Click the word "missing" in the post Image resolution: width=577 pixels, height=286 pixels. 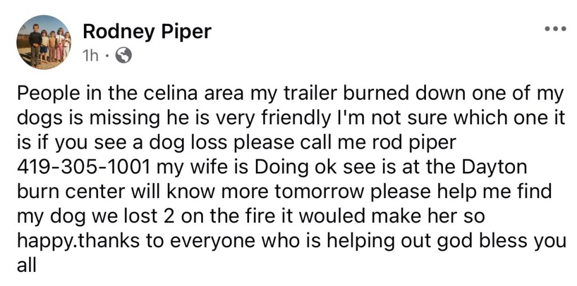127,118
